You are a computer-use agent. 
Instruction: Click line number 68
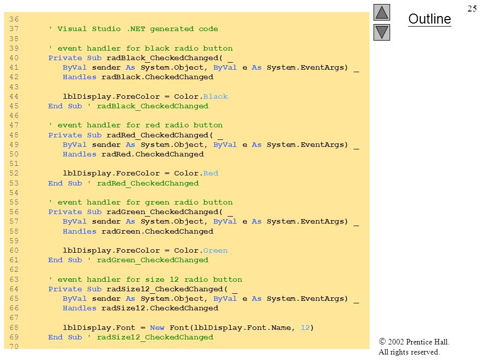[14, 328]
